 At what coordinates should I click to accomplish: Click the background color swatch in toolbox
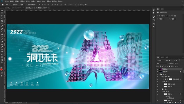click(3, 70)
